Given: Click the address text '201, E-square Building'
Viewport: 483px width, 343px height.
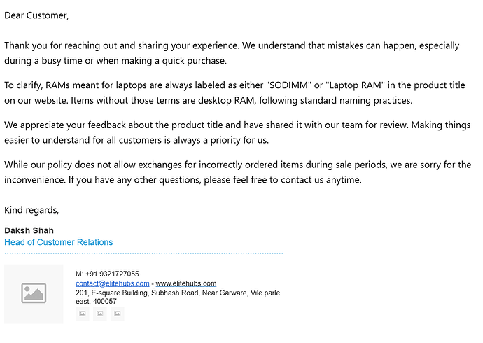Looking at the screenshot, I should point(111,293).
